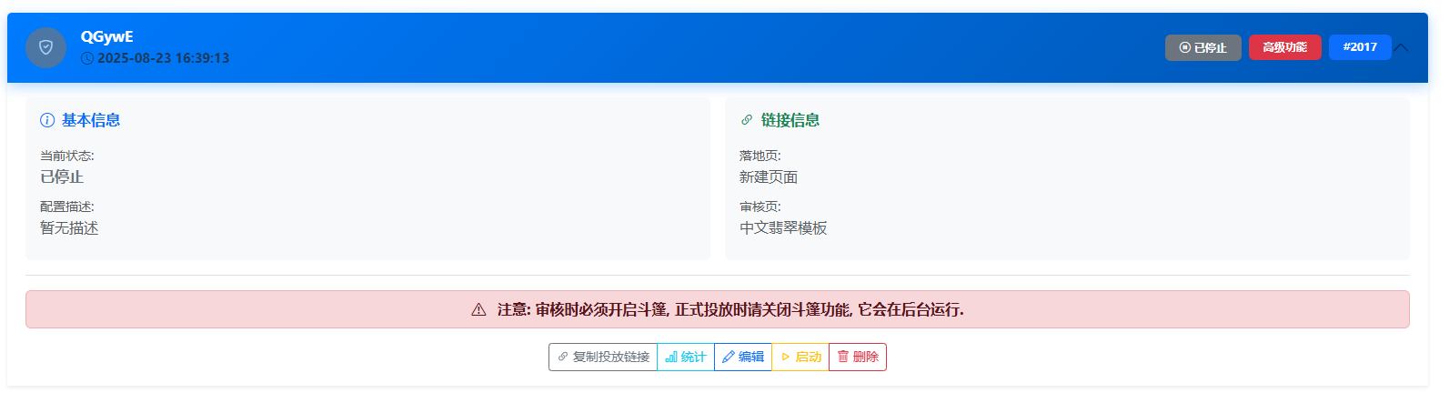Click the link icon next to 链接信息
The height and width of the screenshot is (393, 1449).
coord(747,120)
